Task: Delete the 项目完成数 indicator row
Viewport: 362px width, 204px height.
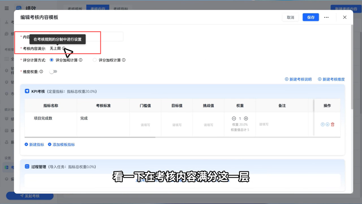Action: click(x=333, y=124)
